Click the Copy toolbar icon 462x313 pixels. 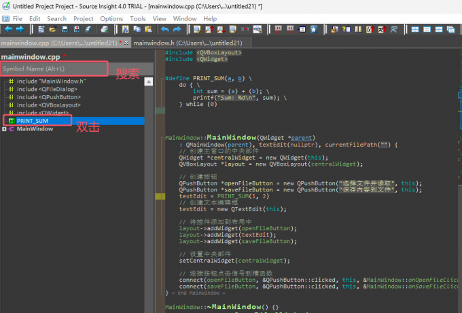click(x=137, y=29)
